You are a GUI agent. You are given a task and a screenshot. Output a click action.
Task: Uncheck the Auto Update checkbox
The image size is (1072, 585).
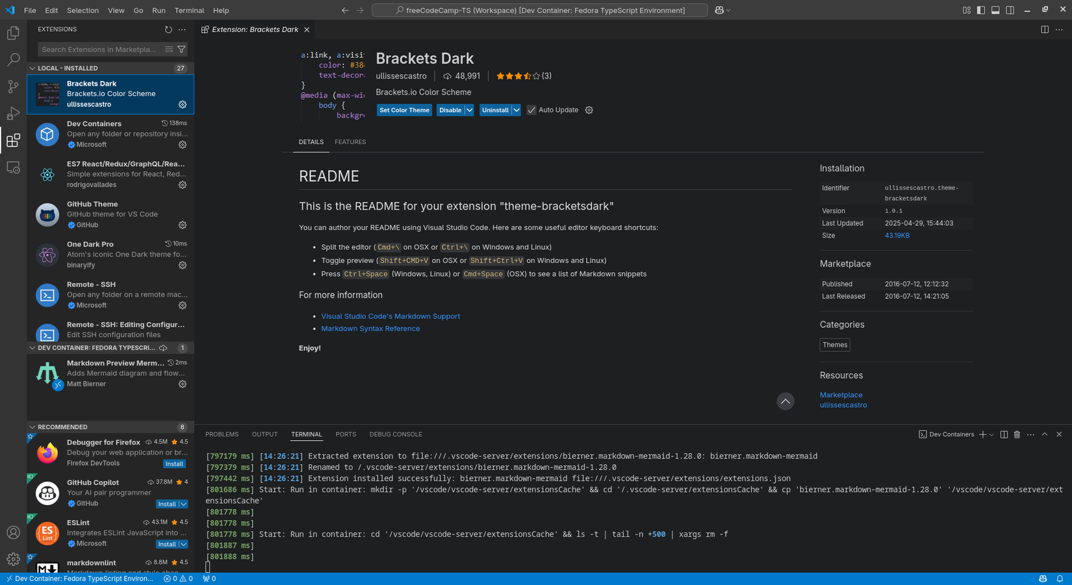pyautogui.click(x=532, y=110)
